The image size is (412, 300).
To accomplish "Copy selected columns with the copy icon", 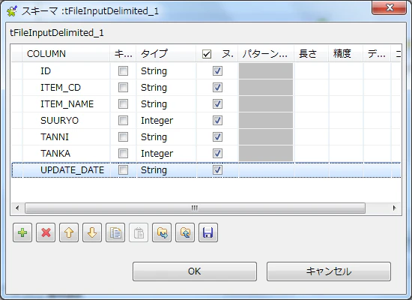I will point(115,232).
